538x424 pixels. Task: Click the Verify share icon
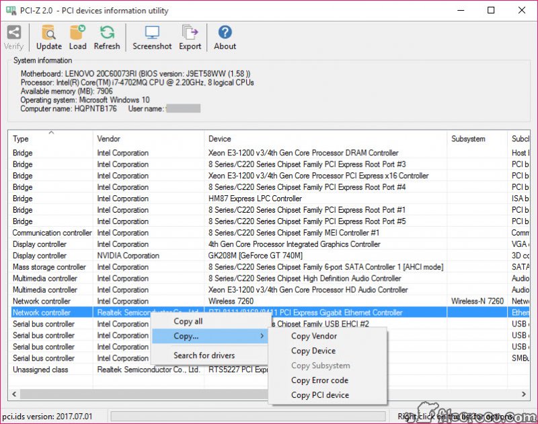pos(13,32)
